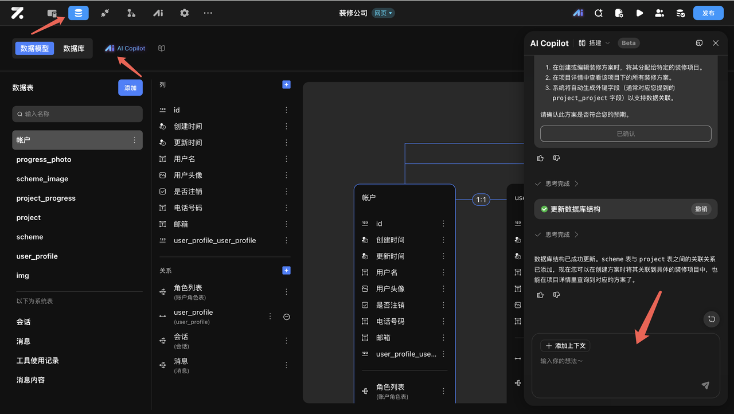Open the UI design (screens) icon in top bar
This screenshot has height=414, width=734.
[x=52, y=13]
